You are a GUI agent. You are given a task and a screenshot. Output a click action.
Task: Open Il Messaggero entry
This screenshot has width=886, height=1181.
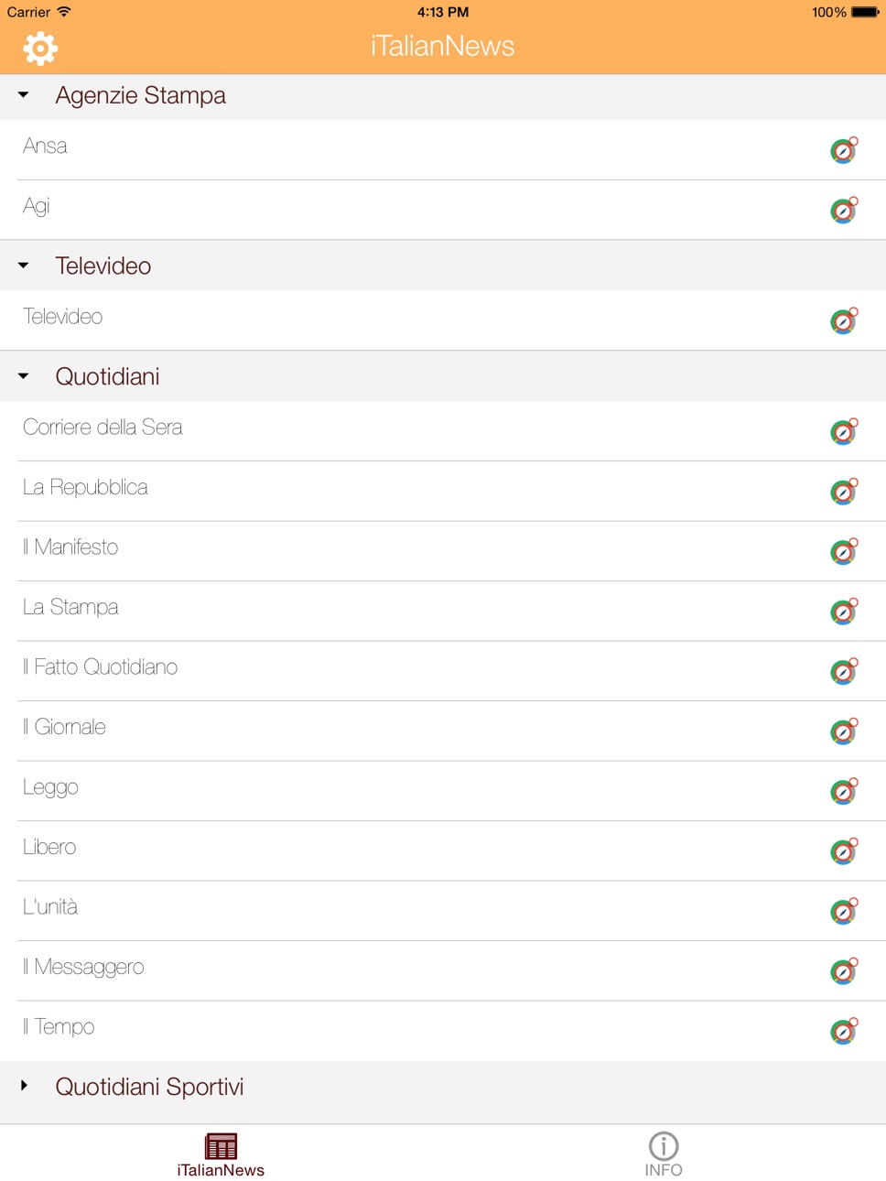pos(443,970)
